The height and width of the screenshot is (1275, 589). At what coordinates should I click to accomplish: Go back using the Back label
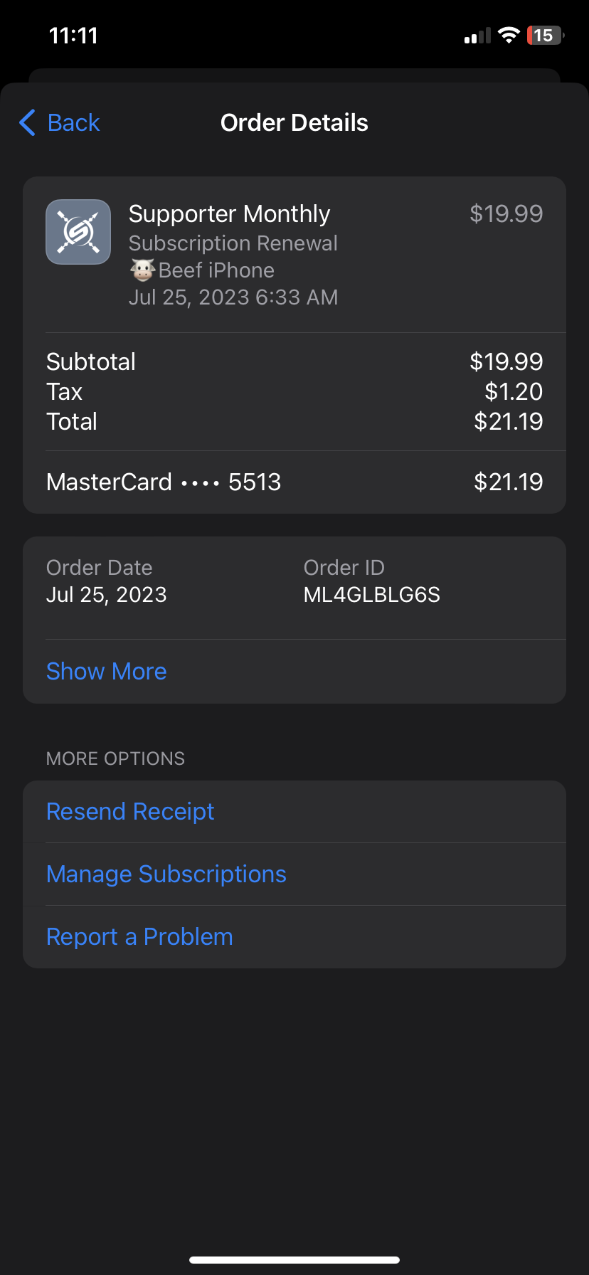pyautogui.click(x=74, y=122)
